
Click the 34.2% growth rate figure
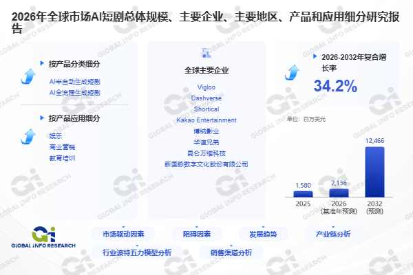(x=335, y=86)
